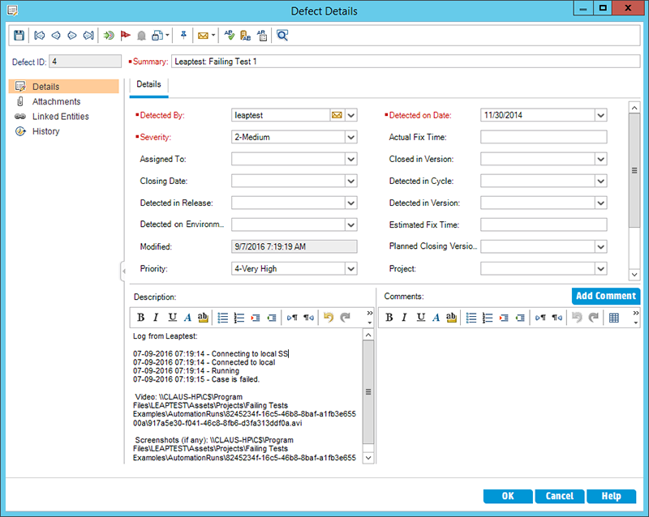The width and height of the screenshot is (649, 517).
Task: Toggle Italic in Comments toolbar
Action: (404, 317)
